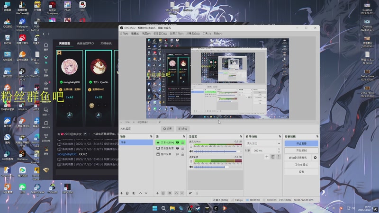Open the 视图(V) menu in OBS
The height and width of the screenshot is (213, 379).
point(146,34)
